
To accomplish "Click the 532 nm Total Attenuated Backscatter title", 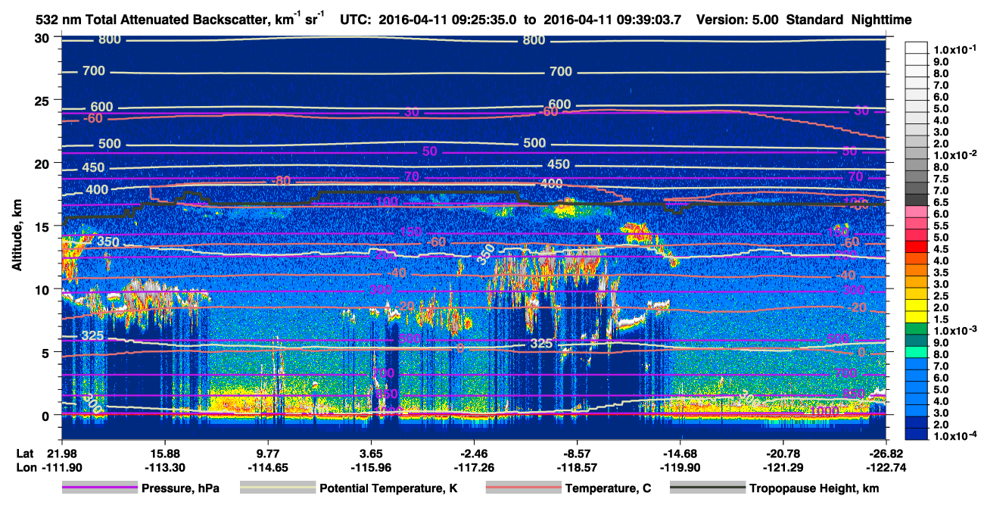I will [x=181, y=19].
